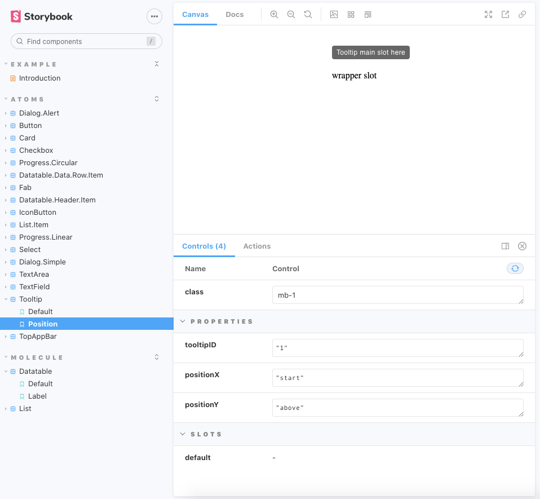This screenshot has width=540, height=499.
Task: Open the Introduction document
Action: click(39, 78)
